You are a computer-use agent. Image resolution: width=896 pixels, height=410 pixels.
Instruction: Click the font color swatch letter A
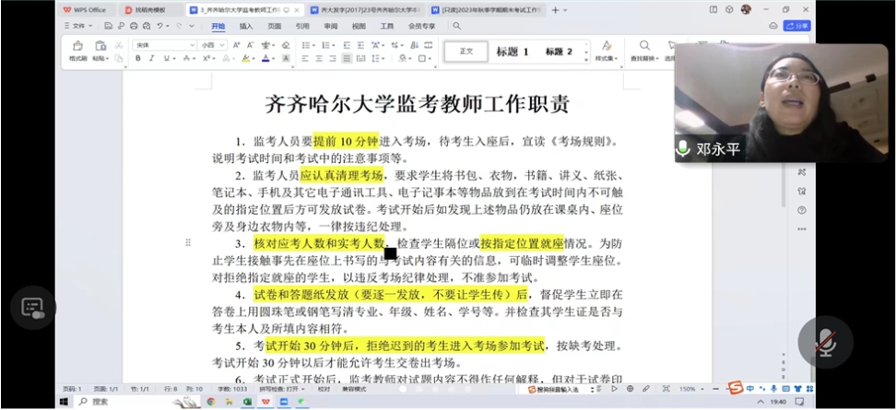[265, 58]
